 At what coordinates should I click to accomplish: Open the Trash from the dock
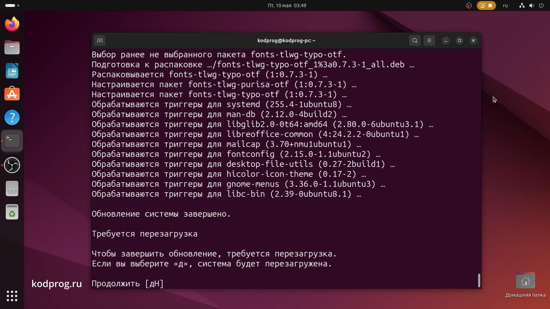pos(12,212)
